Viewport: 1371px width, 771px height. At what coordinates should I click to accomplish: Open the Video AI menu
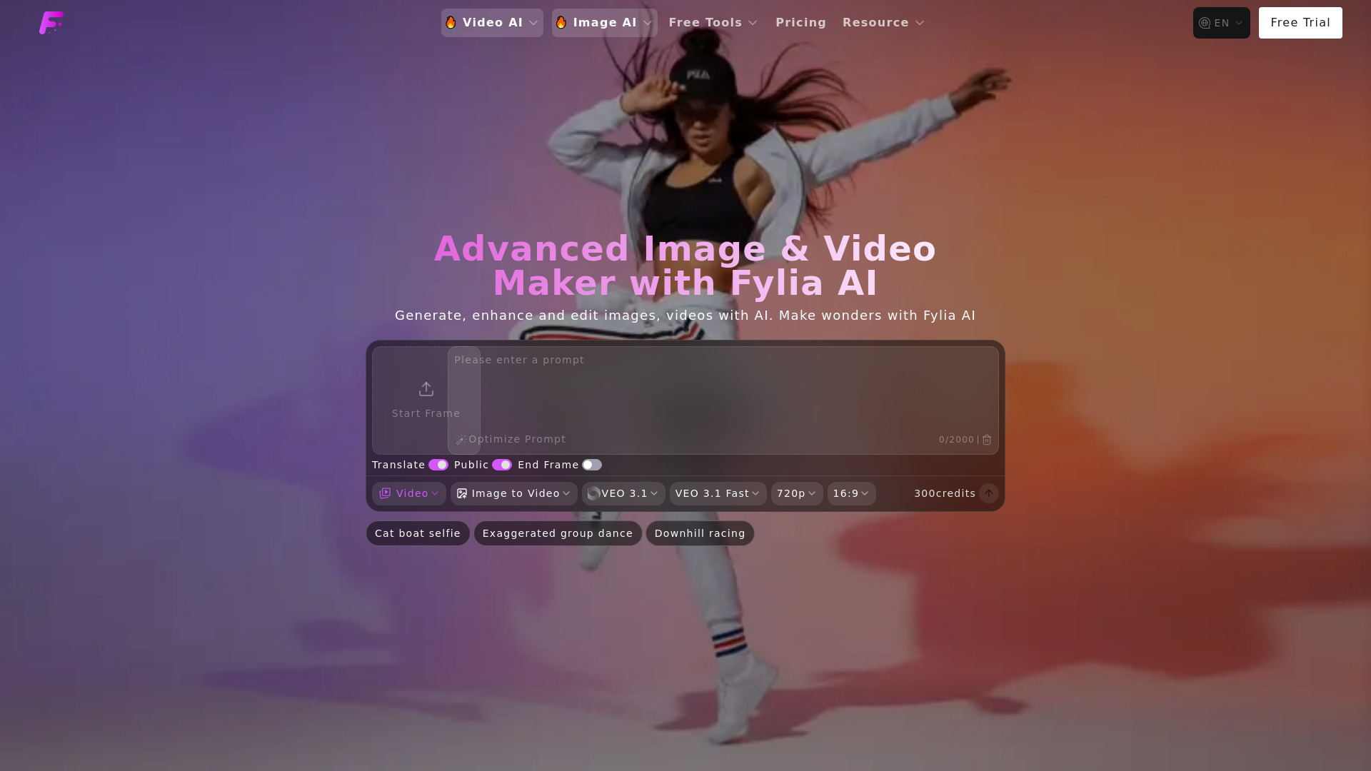491,22
